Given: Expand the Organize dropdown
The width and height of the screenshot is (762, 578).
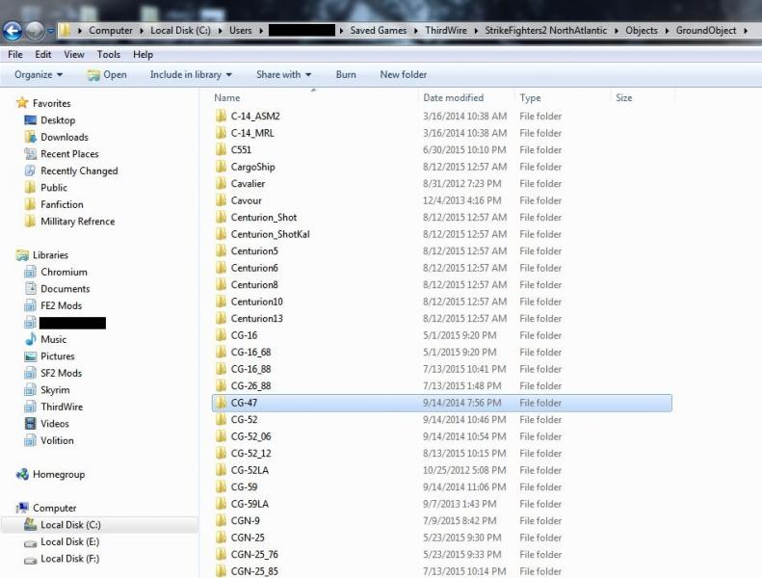Looking at the screenshot, I should (x=39, y=75).
